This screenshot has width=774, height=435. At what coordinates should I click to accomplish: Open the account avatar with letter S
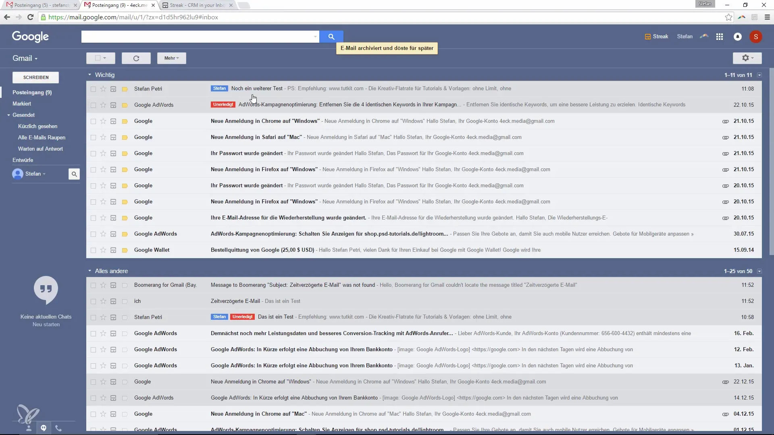(x=755, y=37)
